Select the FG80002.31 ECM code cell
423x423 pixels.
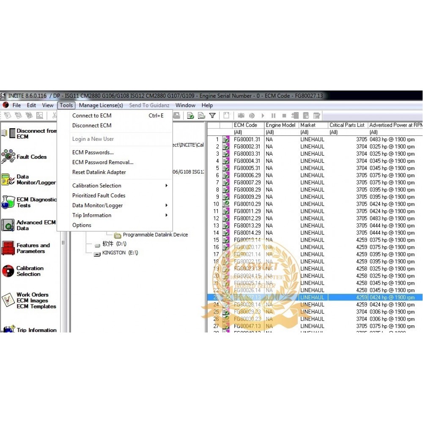pos(247,147)
